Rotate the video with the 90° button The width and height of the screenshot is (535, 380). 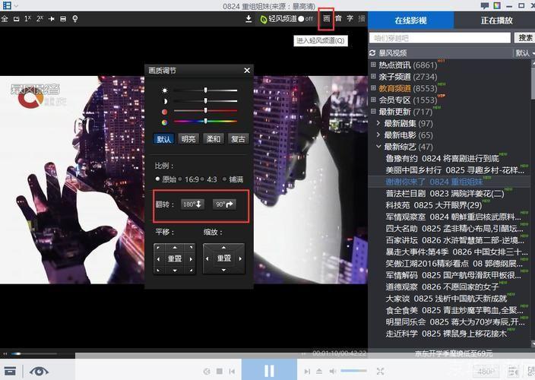tap(224, 204)
